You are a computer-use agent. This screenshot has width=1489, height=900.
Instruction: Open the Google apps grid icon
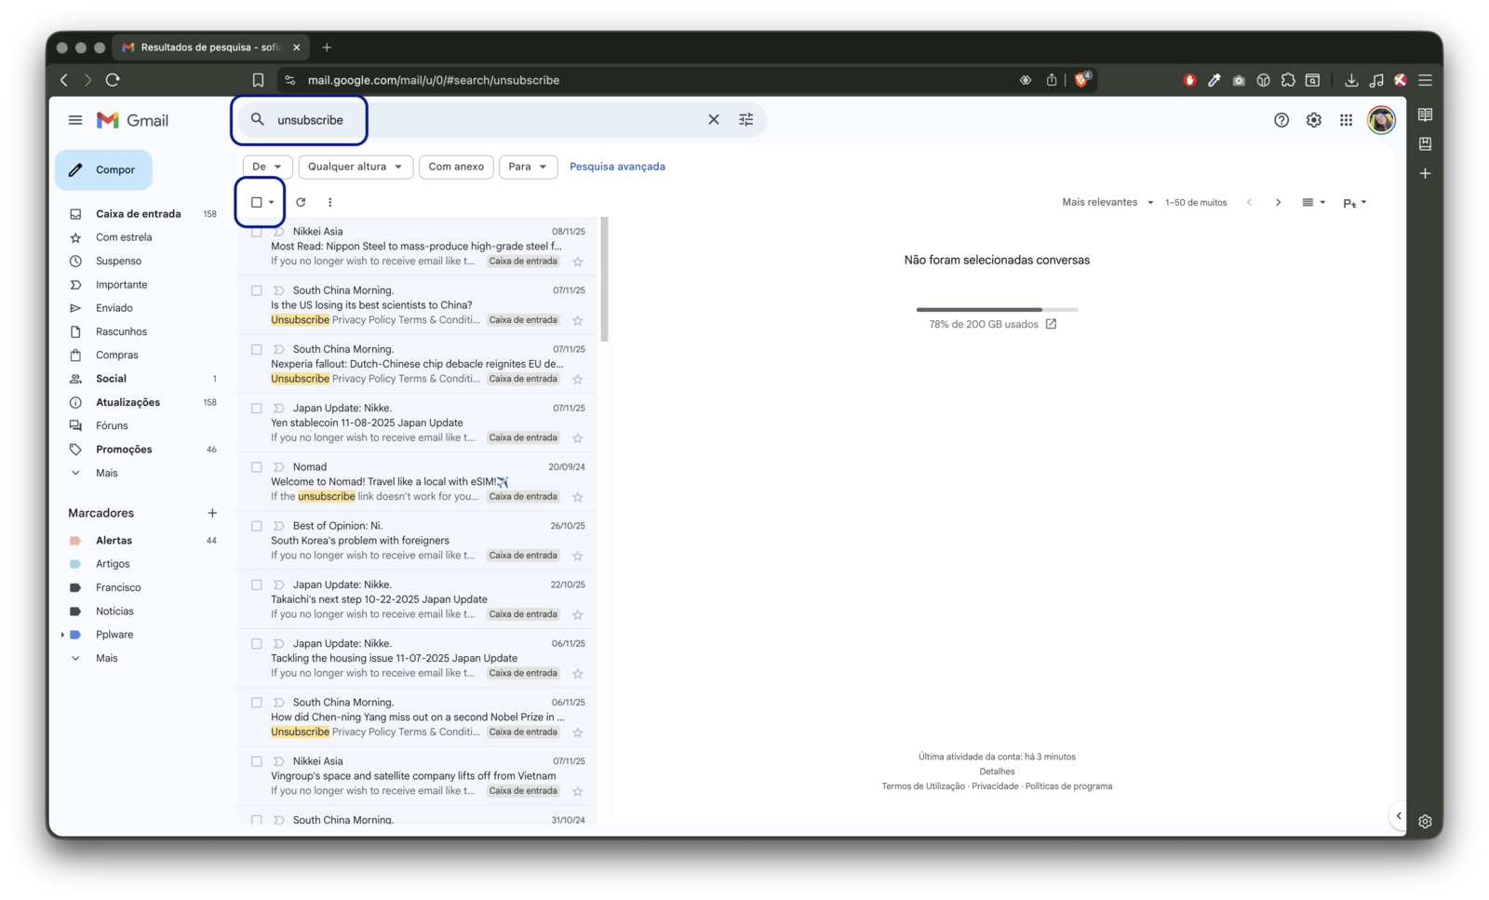1346,120
